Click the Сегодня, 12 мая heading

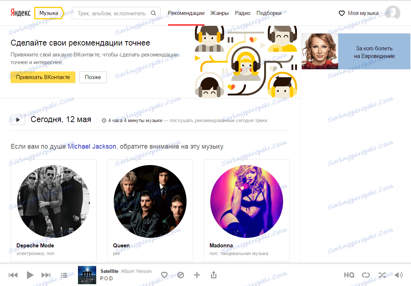click(x=61, y=120)
